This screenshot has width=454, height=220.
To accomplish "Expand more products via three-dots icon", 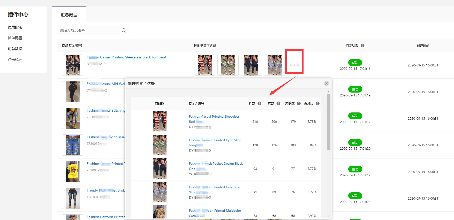I will pyautogui.click(x=294, y=65).
